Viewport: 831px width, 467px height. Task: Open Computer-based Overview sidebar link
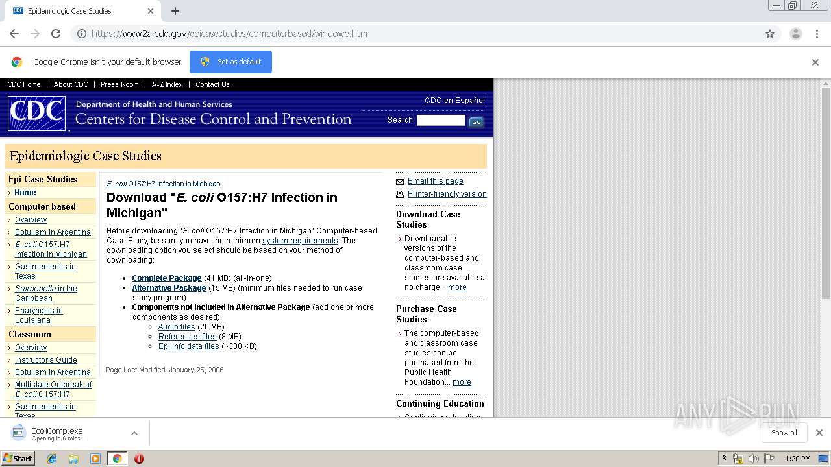pyautogui.click(x=31, y=220)
